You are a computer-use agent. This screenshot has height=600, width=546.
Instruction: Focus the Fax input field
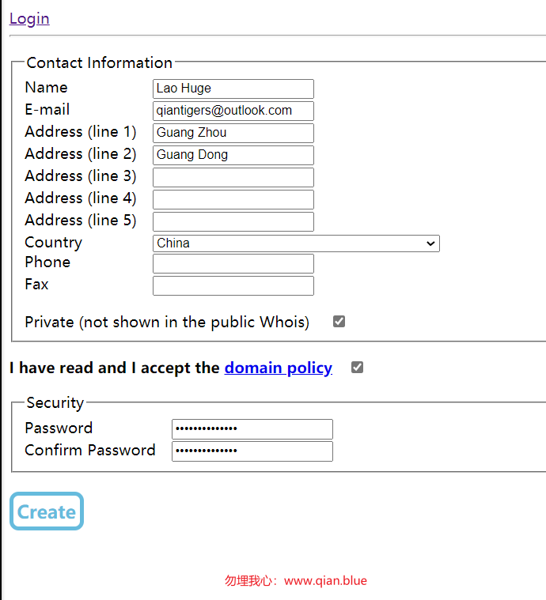(x=233, y=286)
